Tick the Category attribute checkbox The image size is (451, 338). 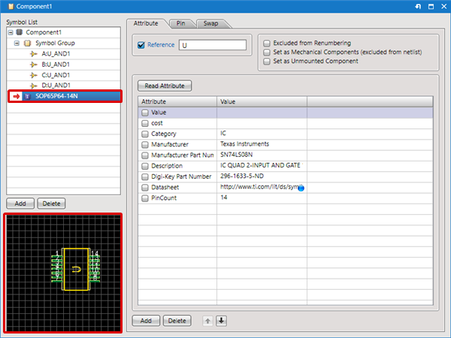[145, 134]
